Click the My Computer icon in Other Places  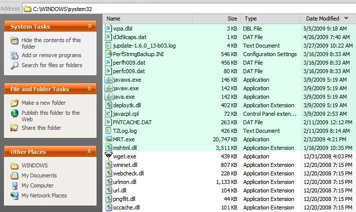point(14,185)
